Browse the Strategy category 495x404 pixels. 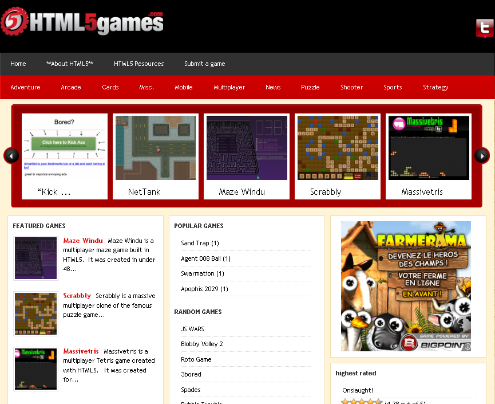pos(435,87)
